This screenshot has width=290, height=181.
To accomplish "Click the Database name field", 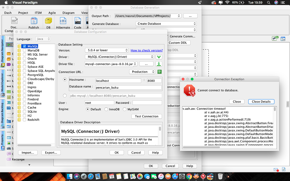I will tap(128, 87).
